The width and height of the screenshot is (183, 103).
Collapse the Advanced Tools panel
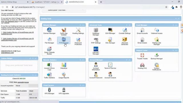pyautogui.click(x=127, y=25)
